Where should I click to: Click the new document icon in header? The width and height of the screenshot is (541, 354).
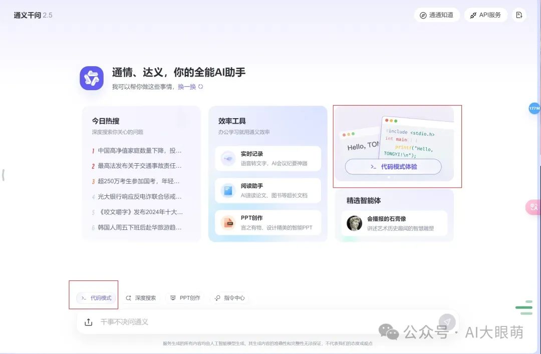pos(519,15)
